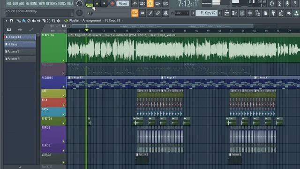Click the tempo tapper icon

pos(281,13)
